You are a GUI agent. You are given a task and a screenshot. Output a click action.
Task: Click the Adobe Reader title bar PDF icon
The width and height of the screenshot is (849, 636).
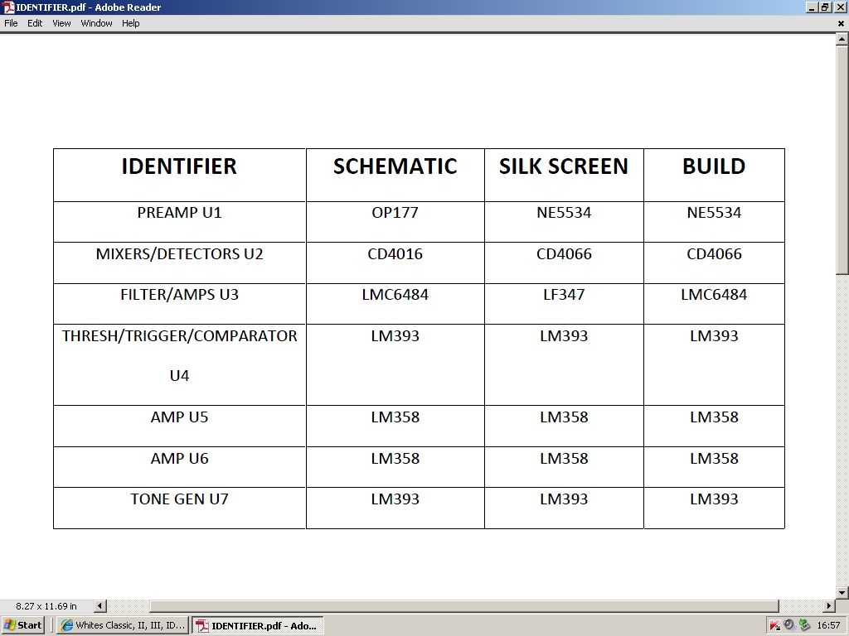[7, 7]
